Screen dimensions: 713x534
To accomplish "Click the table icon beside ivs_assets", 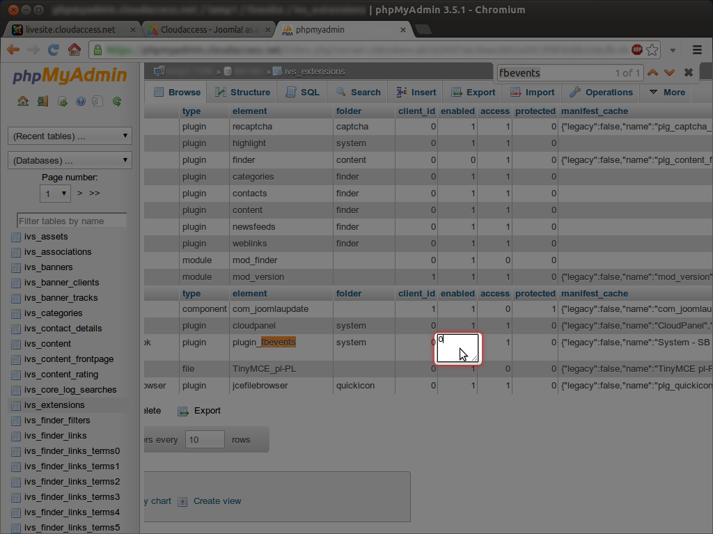I will [x=16, y=237].
